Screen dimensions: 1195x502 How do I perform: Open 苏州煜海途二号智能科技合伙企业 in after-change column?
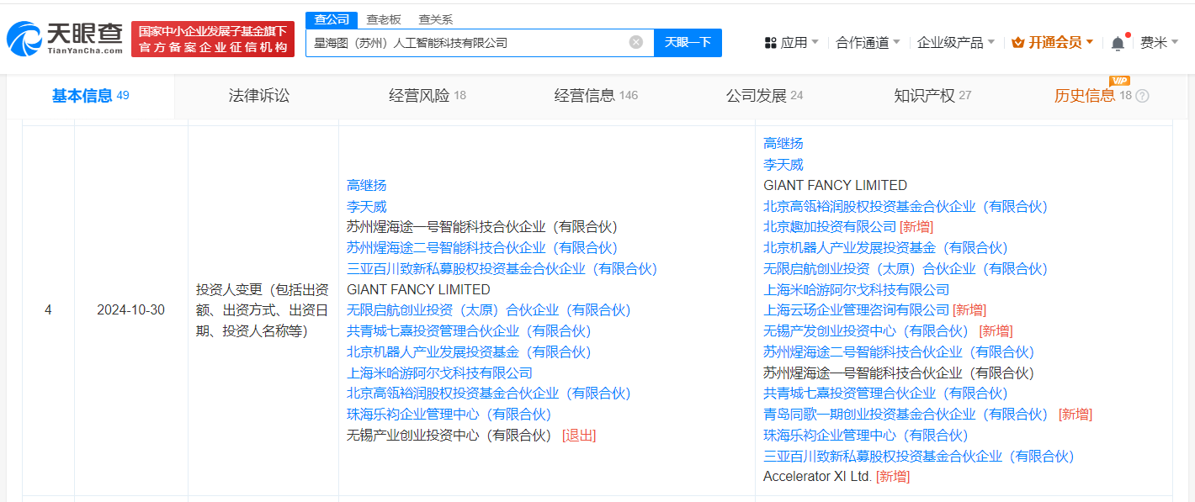(899, 352)
